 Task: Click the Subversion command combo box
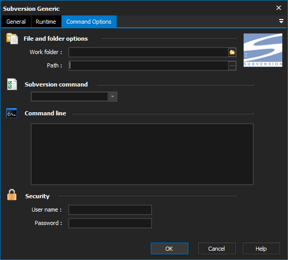pos(74,97)
